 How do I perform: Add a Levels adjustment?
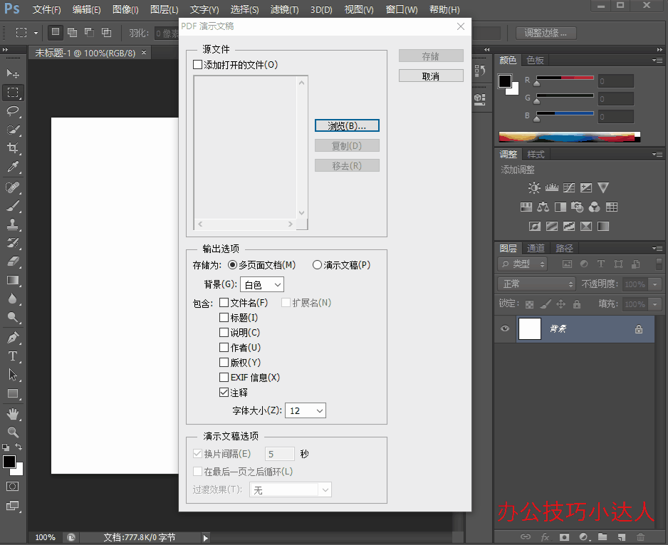tap(552, 187)
